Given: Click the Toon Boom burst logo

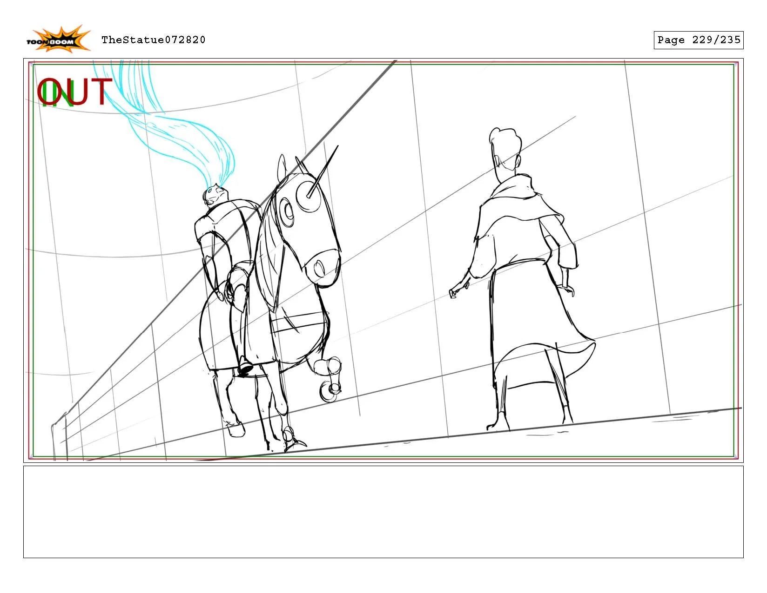Looking at the screenshot, I should (60, 36).
